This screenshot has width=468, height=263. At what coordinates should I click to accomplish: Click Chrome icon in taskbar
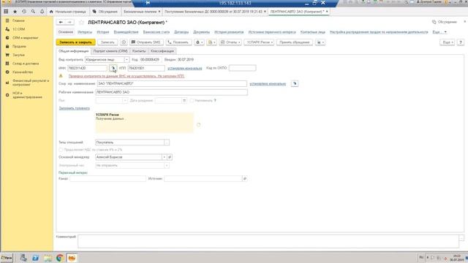(60, 258)
